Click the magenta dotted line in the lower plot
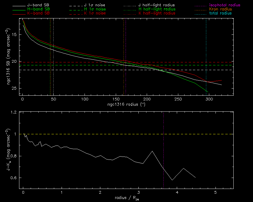Screen dimensions: 253x202 tap(164, 150)
